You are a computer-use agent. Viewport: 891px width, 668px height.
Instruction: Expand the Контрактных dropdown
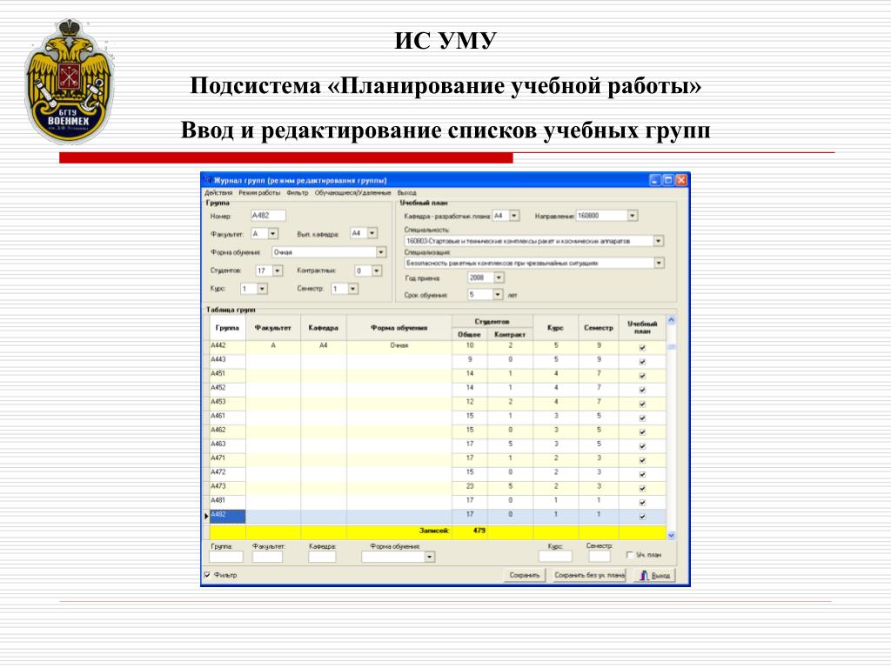point(377,271)
